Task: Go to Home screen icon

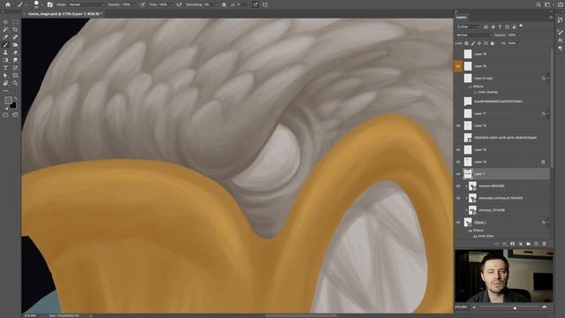Action: (8, 4)
